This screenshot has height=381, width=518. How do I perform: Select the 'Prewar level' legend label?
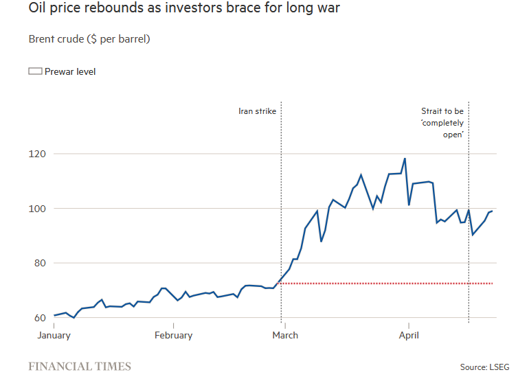70,71
